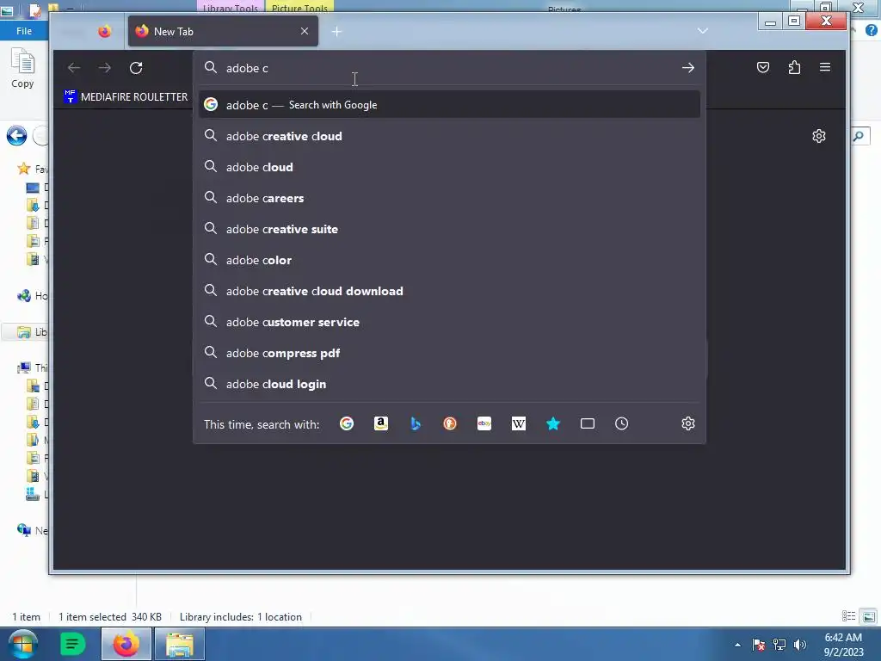Image resolution: width=881 pixels, height=661 pixels.
Task: Click the Firefox taskbar button
Action: [126, 644]
